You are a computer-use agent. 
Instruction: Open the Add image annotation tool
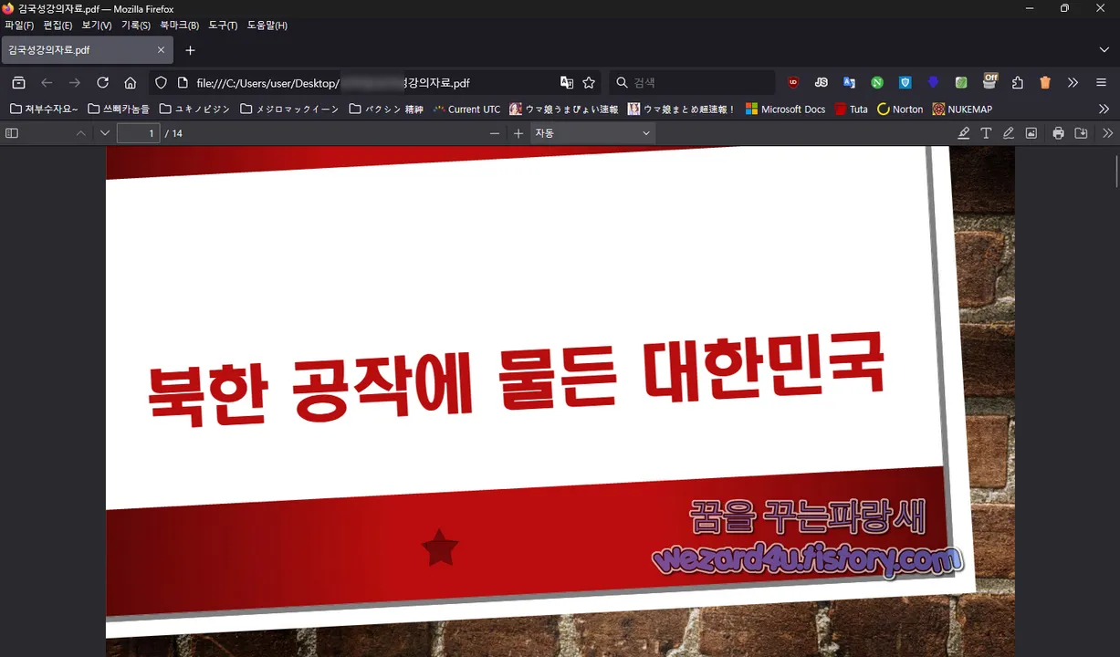(x=1031, y=132)
